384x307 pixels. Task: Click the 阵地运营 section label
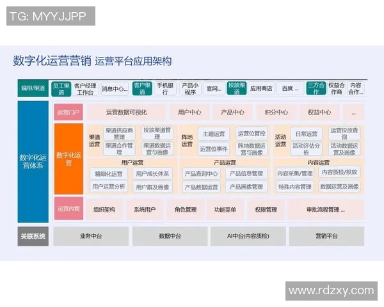pos(187,141)
